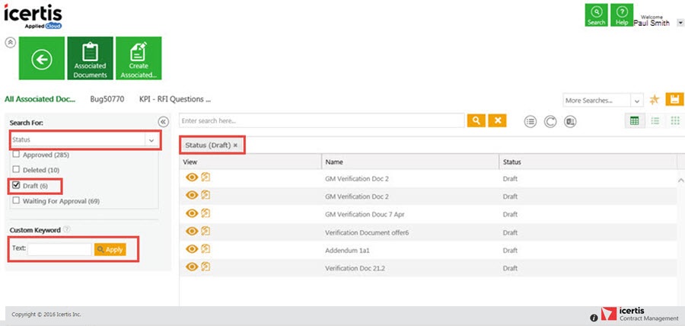Click the Custom Keyword Text input field

(x=59, y=249)
